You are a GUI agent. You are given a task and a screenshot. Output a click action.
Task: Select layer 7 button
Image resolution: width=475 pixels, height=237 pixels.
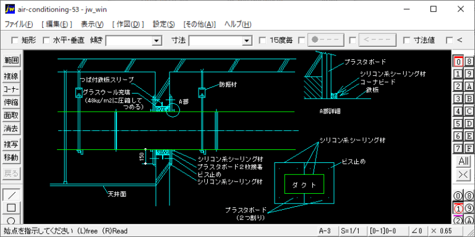458,148
